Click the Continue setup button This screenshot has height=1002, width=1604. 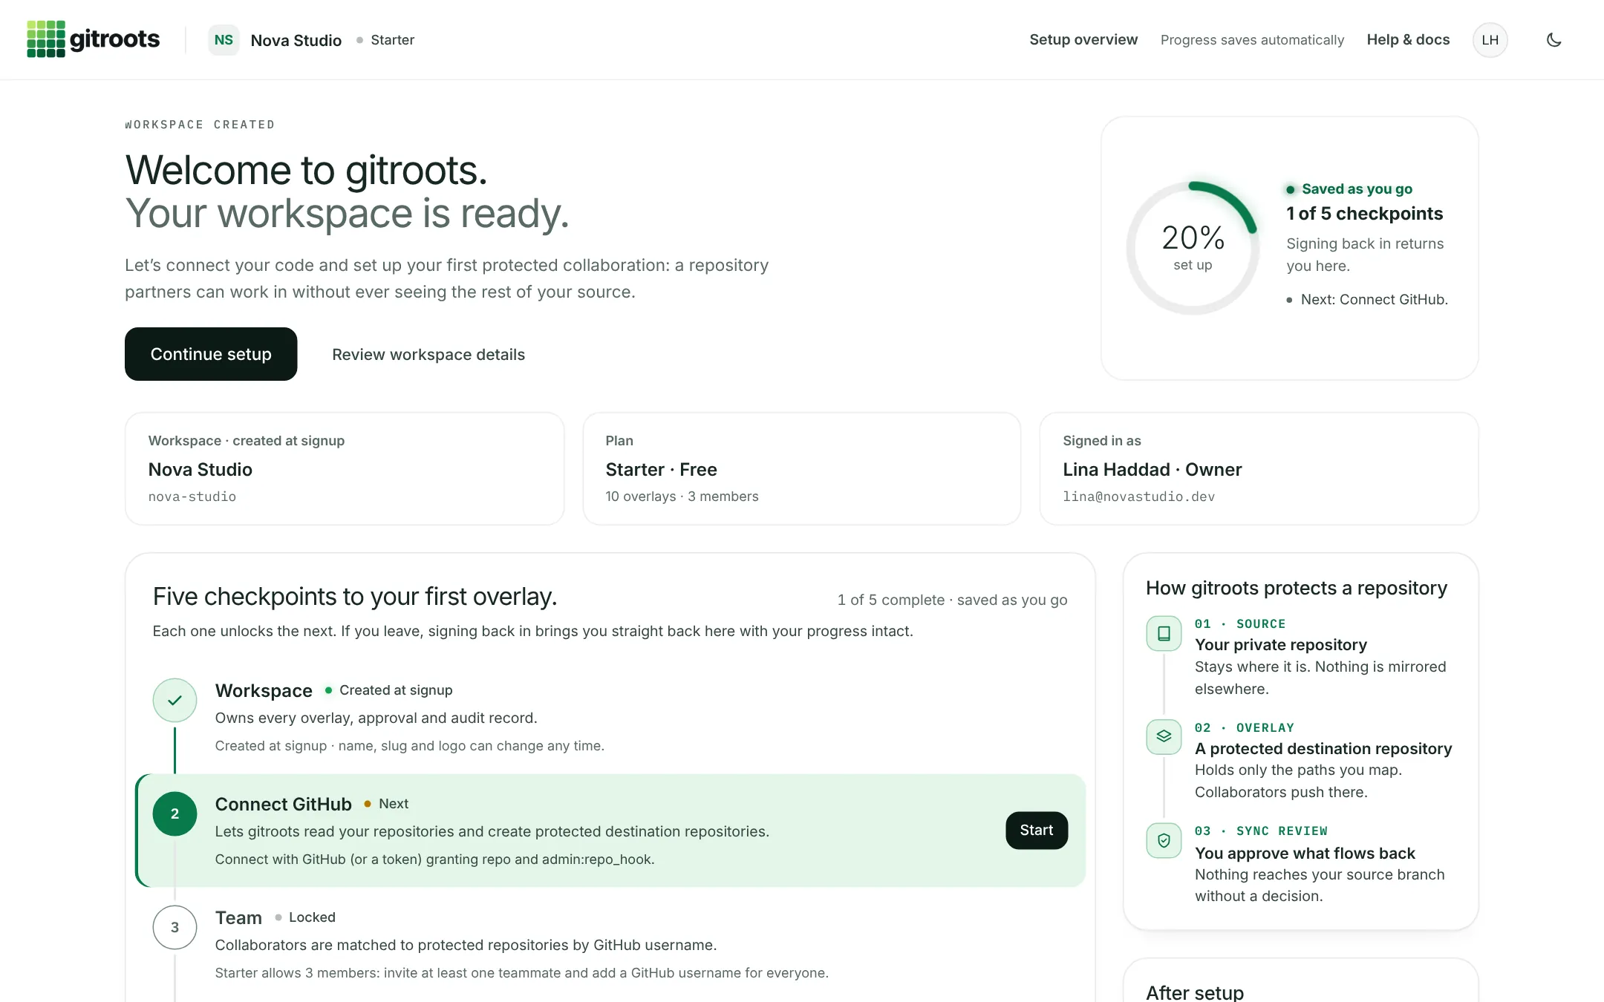point(211,354)
